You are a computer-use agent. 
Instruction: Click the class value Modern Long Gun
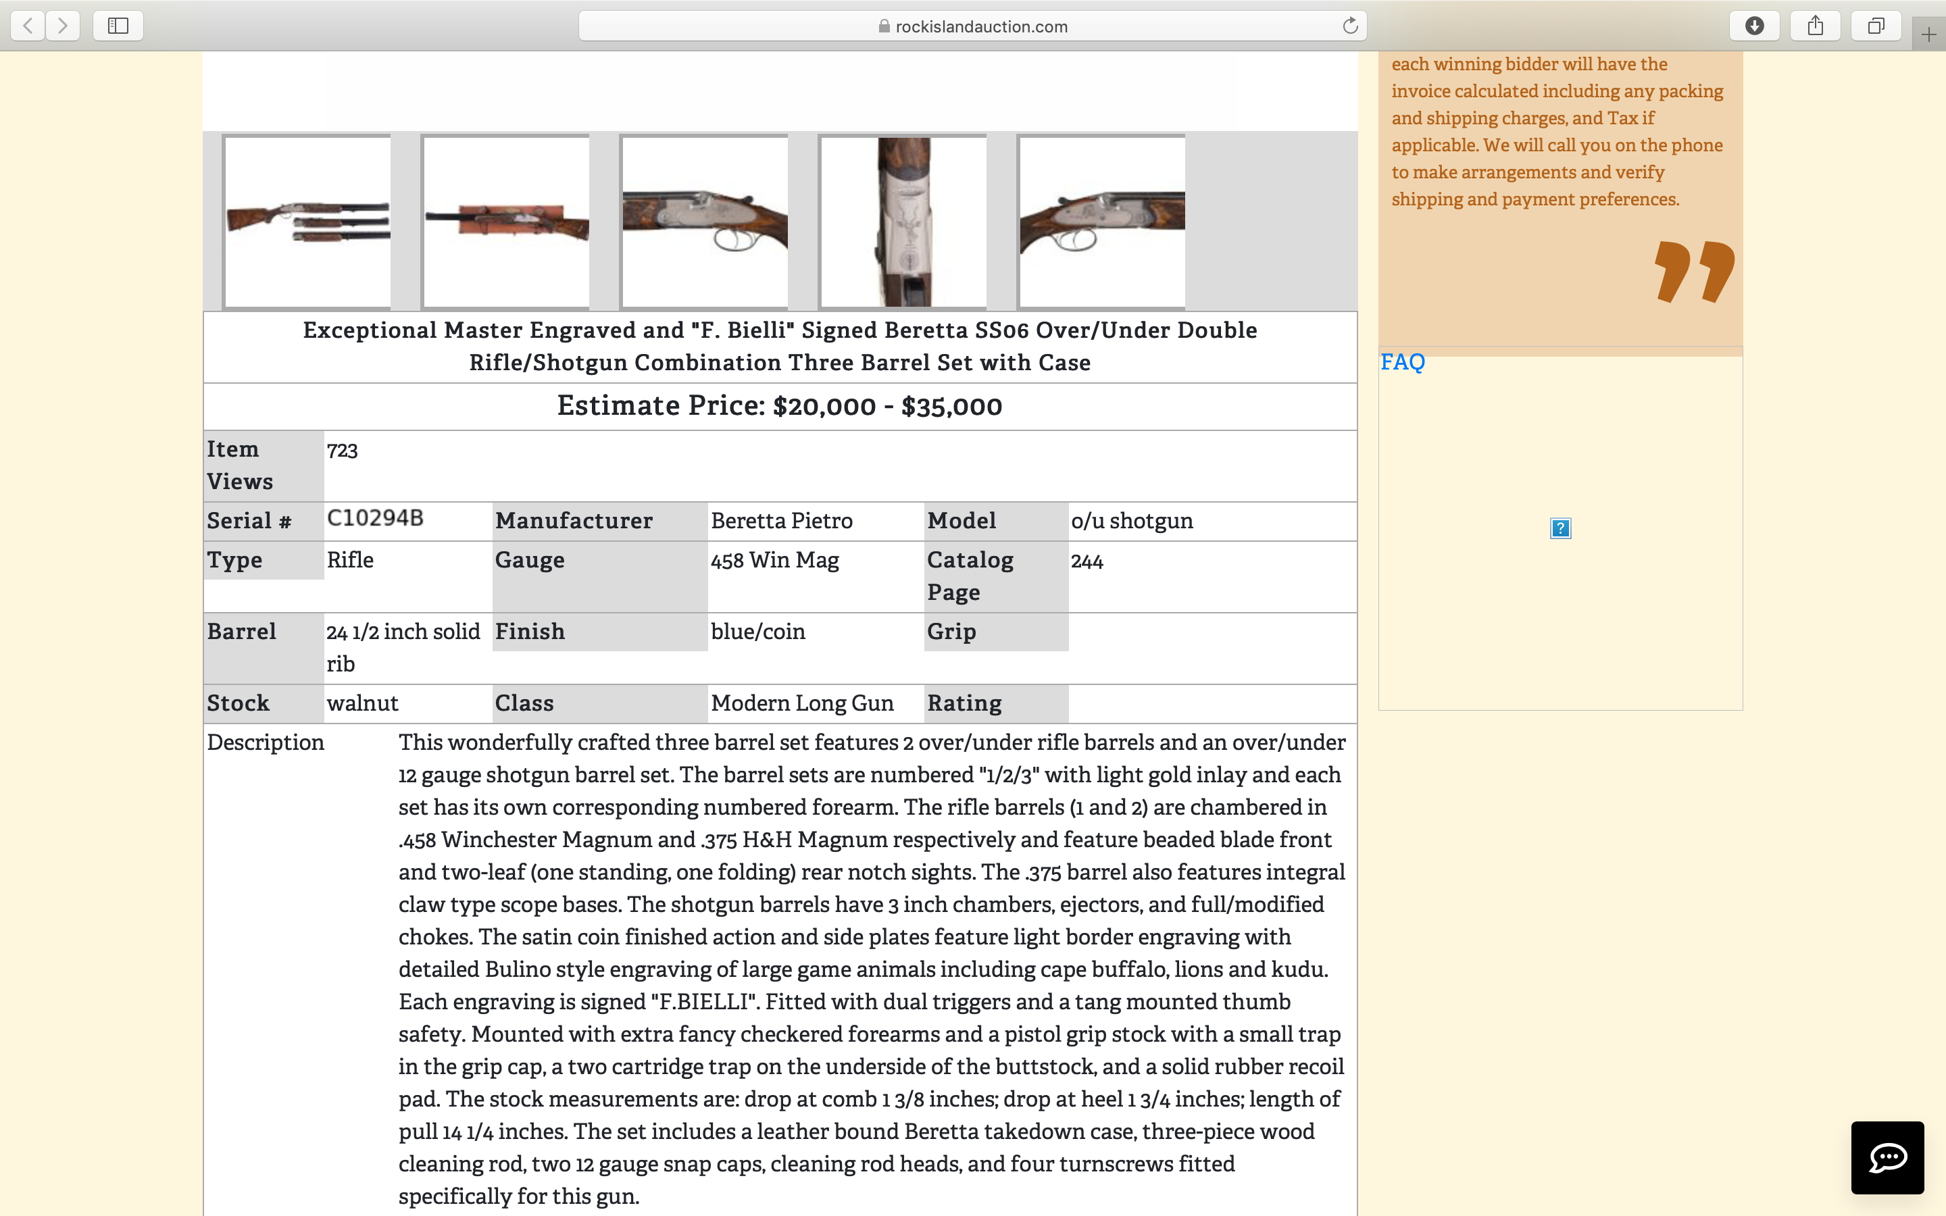803,704
